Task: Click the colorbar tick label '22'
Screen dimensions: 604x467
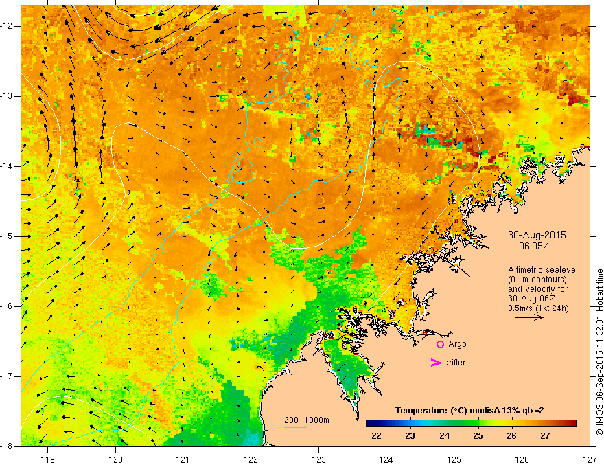Action: (376, 436)
